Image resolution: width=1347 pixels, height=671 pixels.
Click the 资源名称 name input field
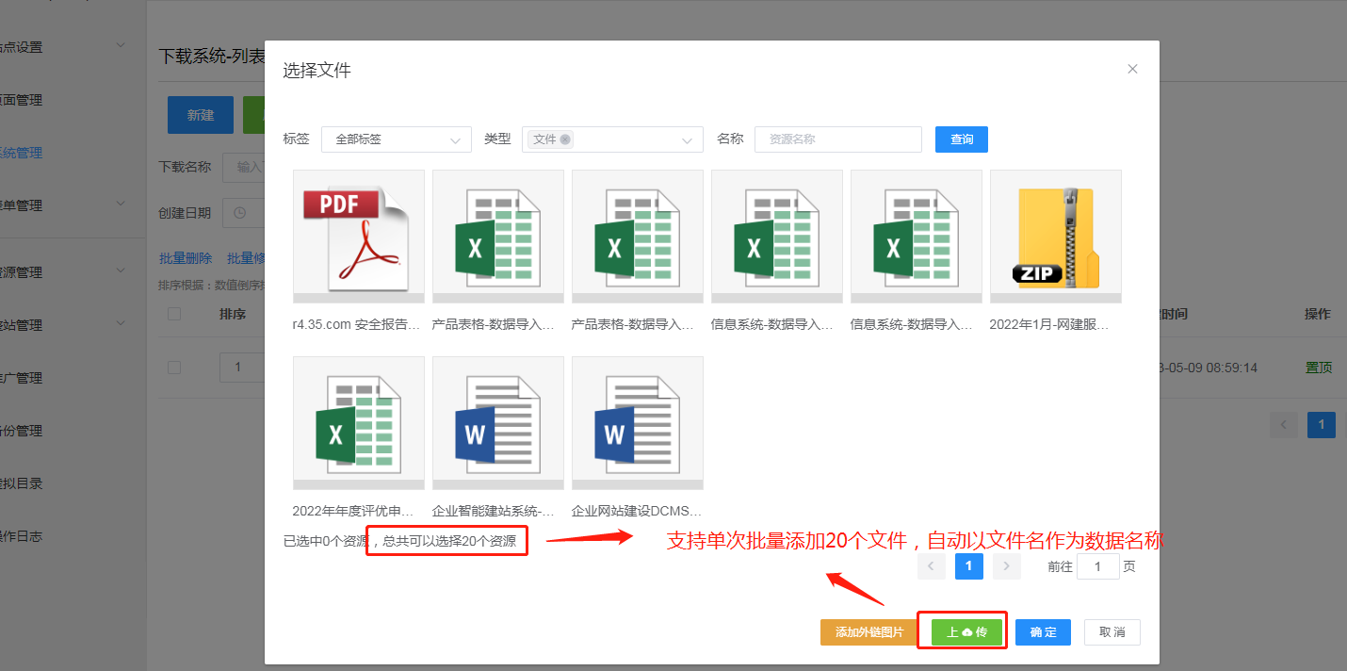pos(837,139)
